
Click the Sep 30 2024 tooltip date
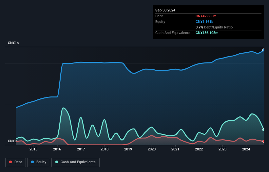165,10
